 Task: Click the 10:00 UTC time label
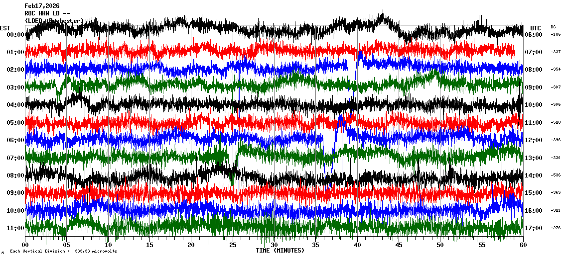534,105
